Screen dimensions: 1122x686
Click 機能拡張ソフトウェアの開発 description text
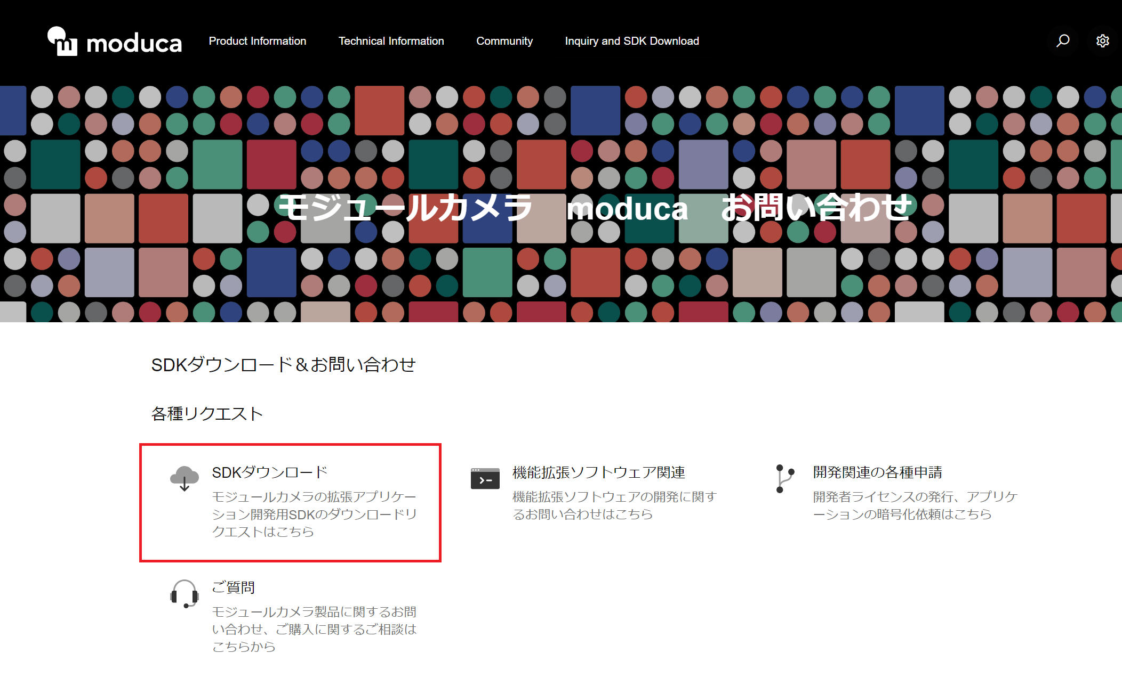614,505
